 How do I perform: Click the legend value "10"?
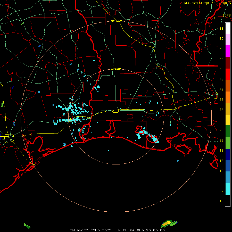click(x=221, y=171)
